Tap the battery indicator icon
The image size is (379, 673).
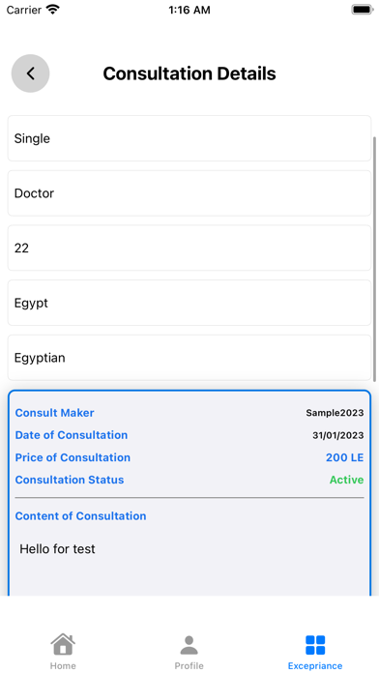pos(363,10)
